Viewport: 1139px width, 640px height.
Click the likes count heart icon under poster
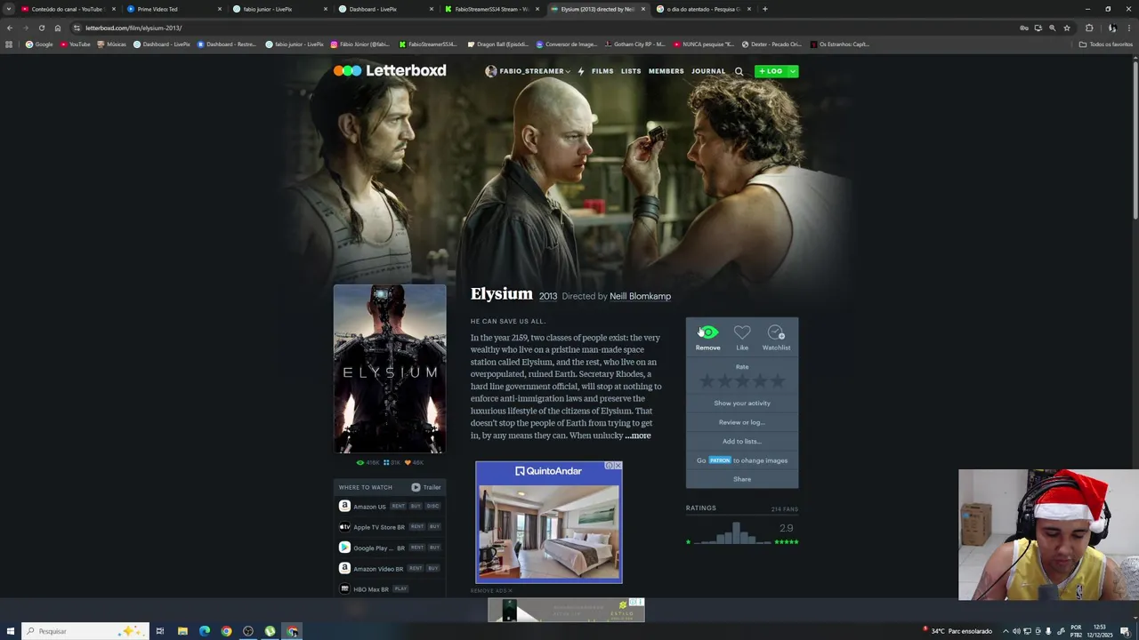(408, 462)
